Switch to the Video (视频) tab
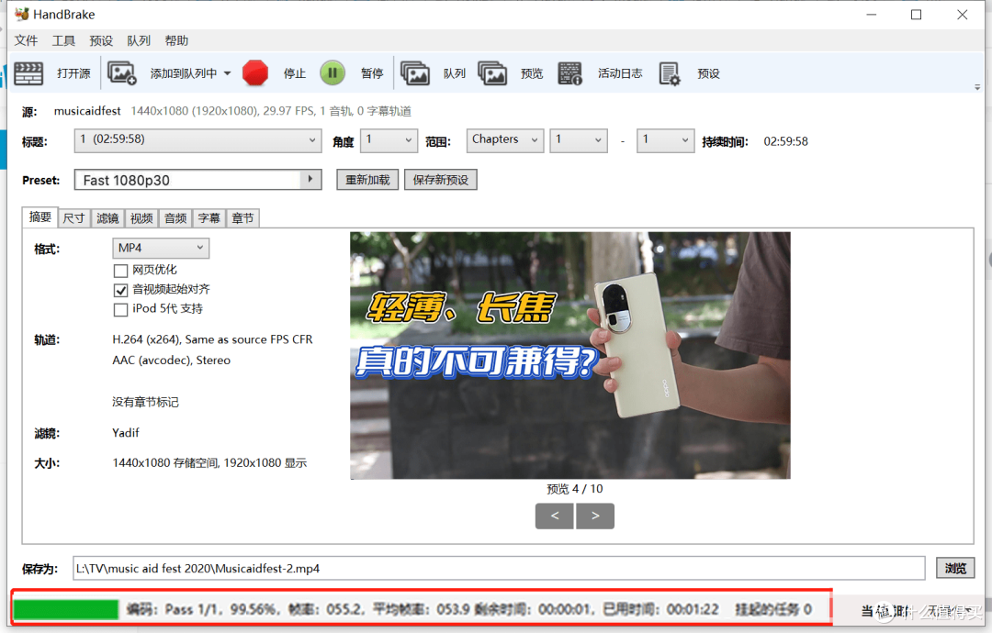992x633 pixels. point(141,218)
